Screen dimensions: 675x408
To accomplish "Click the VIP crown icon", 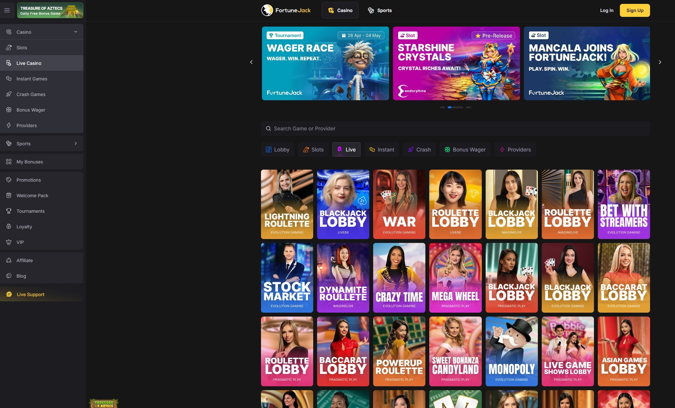I will click(x=9, y=242).
